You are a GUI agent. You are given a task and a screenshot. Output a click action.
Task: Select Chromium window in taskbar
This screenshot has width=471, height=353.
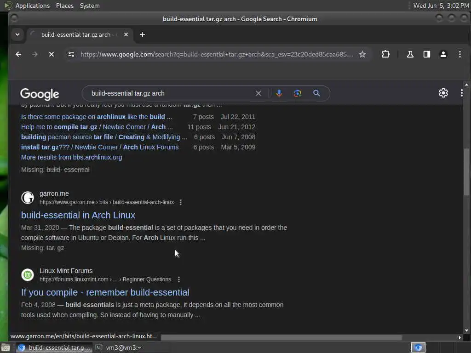click(x=54, y=347)
